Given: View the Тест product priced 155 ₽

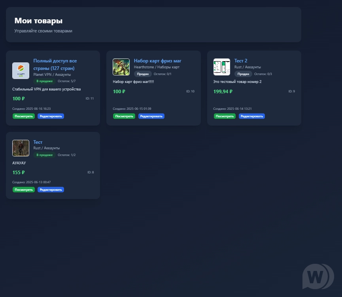Looking at the screenshot, I should (24, 190).
